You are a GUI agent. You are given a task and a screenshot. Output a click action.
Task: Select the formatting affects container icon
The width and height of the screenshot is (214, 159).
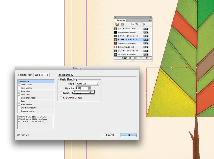coord(122,25)
